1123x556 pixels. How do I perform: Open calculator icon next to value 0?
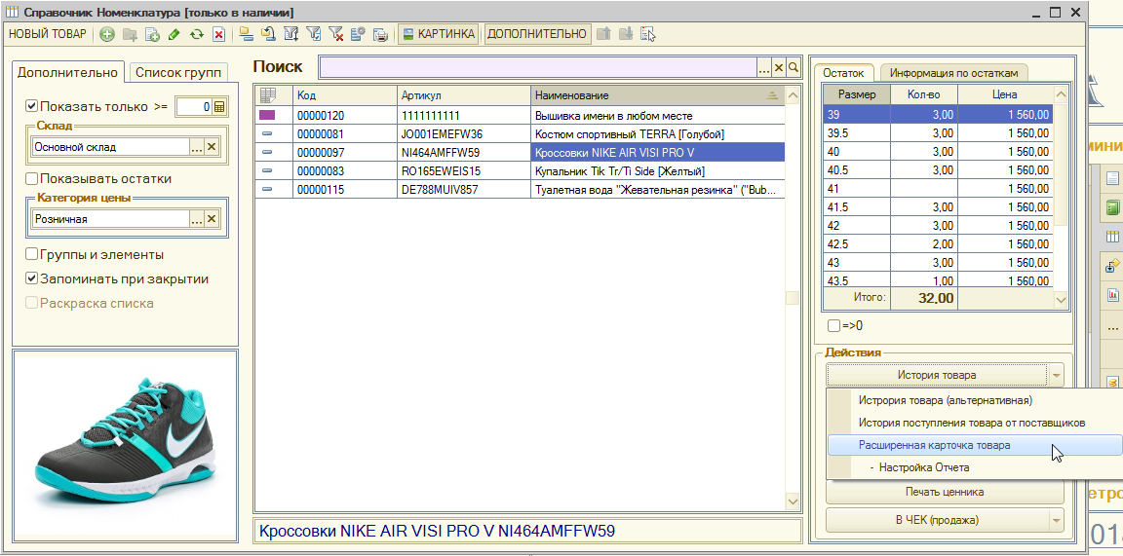[219, 106]
